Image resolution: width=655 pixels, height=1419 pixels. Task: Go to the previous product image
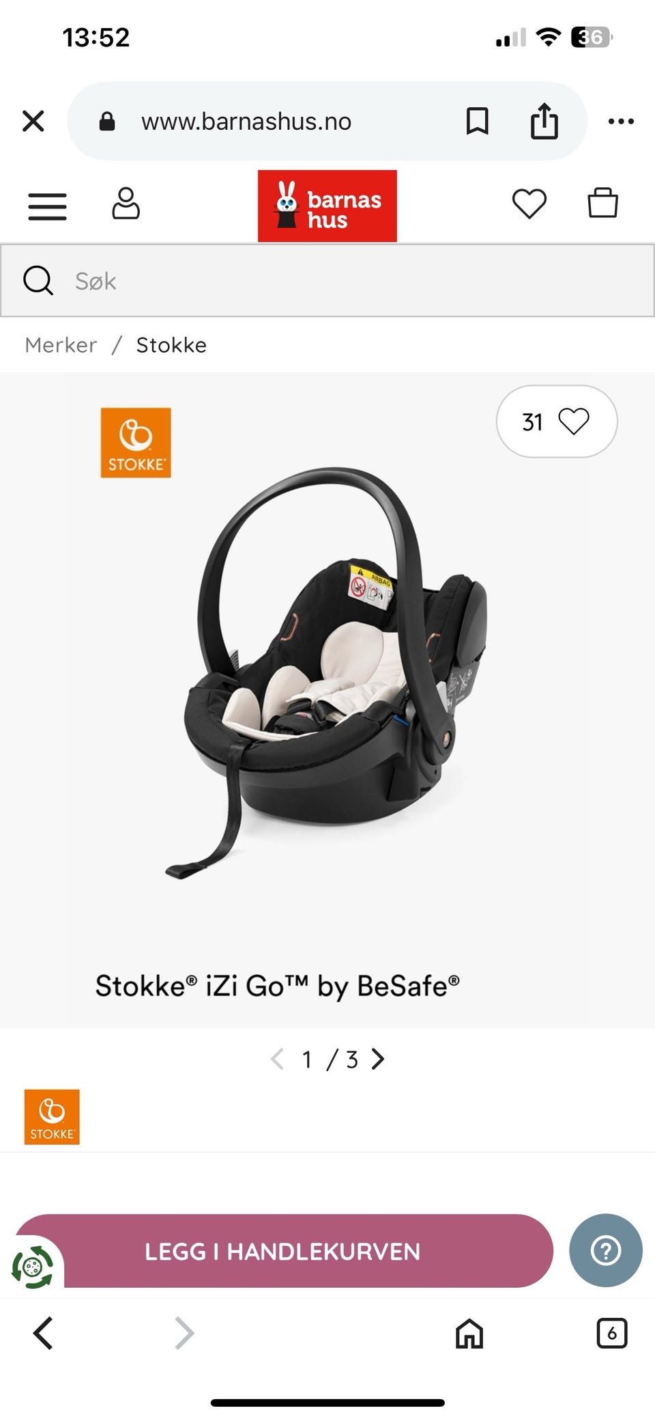pos(277,1059)
